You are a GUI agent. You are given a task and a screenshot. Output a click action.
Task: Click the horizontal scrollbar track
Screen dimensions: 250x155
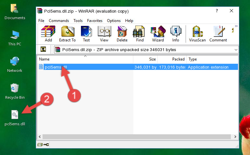[x=137, y=137]
